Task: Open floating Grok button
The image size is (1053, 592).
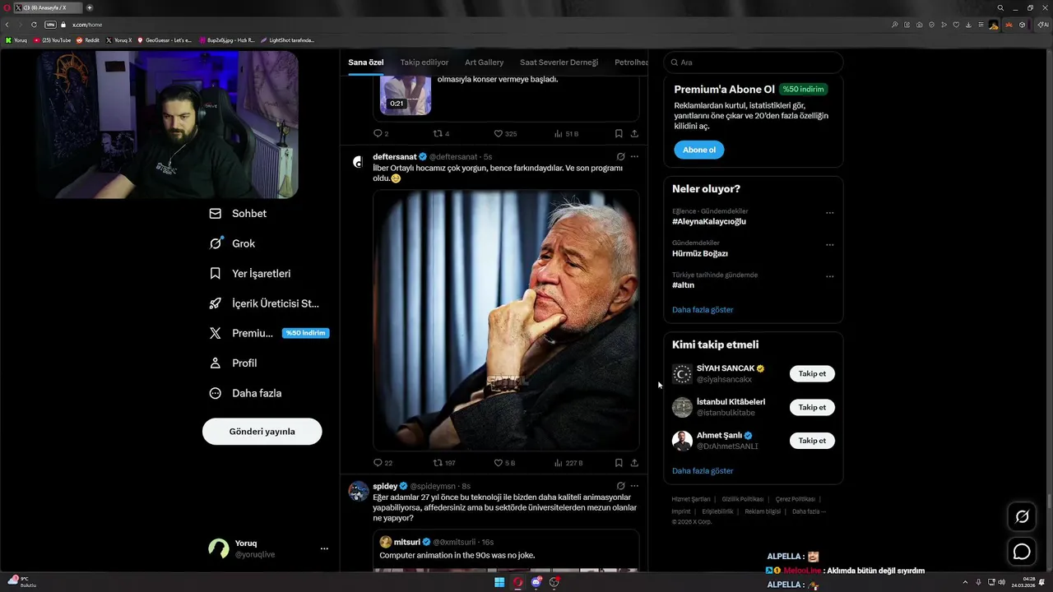Action: tap(1022, 516)
